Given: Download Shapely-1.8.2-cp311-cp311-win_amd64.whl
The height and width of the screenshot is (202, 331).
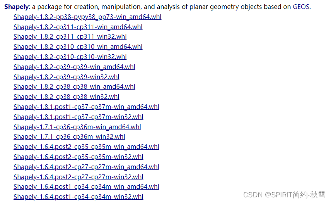Looking at the screenshot, I should click(78, 27).
